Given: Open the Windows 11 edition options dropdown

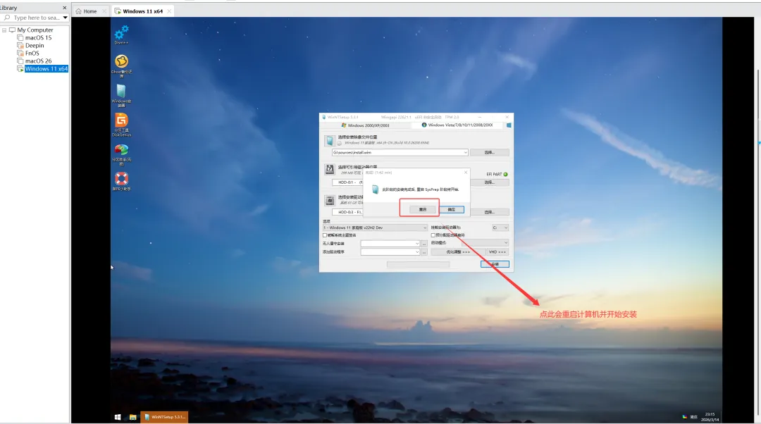Looking at the screenshot, I should (425, 227).
